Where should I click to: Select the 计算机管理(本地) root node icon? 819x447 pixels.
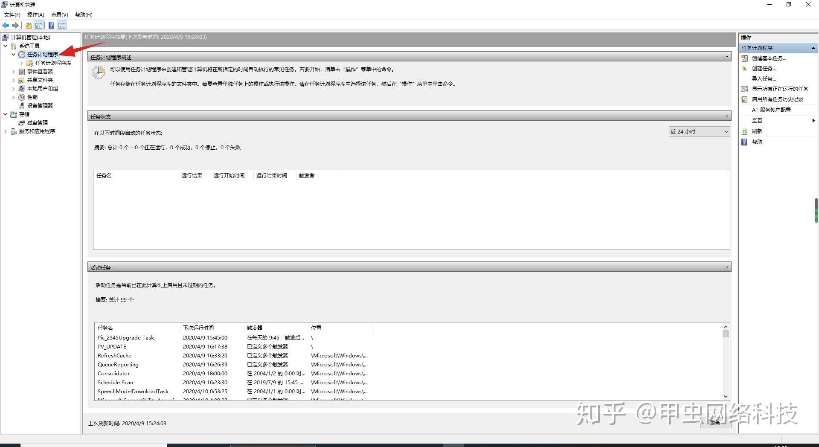click(x=6, y=38)
